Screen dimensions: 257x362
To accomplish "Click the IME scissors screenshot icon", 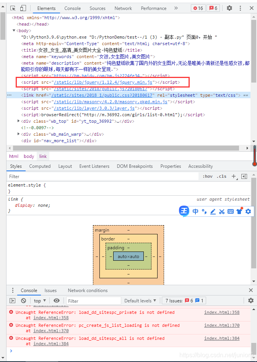I will 222,211.
